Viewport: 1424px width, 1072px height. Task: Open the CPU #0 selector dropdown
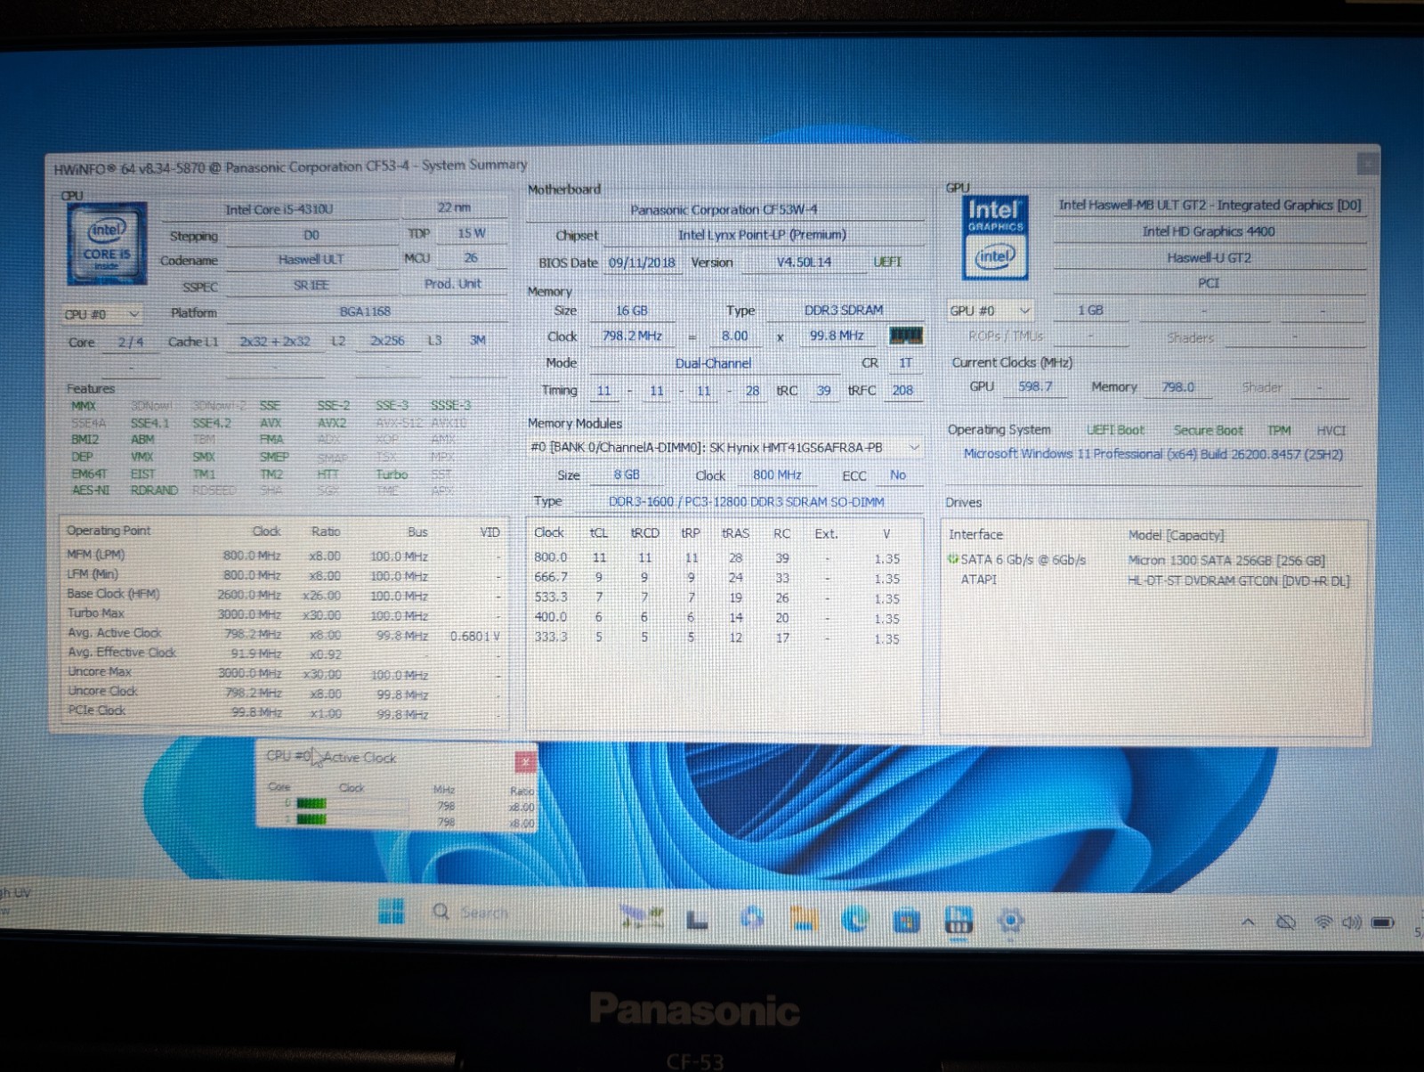click(x=102, y=314)
